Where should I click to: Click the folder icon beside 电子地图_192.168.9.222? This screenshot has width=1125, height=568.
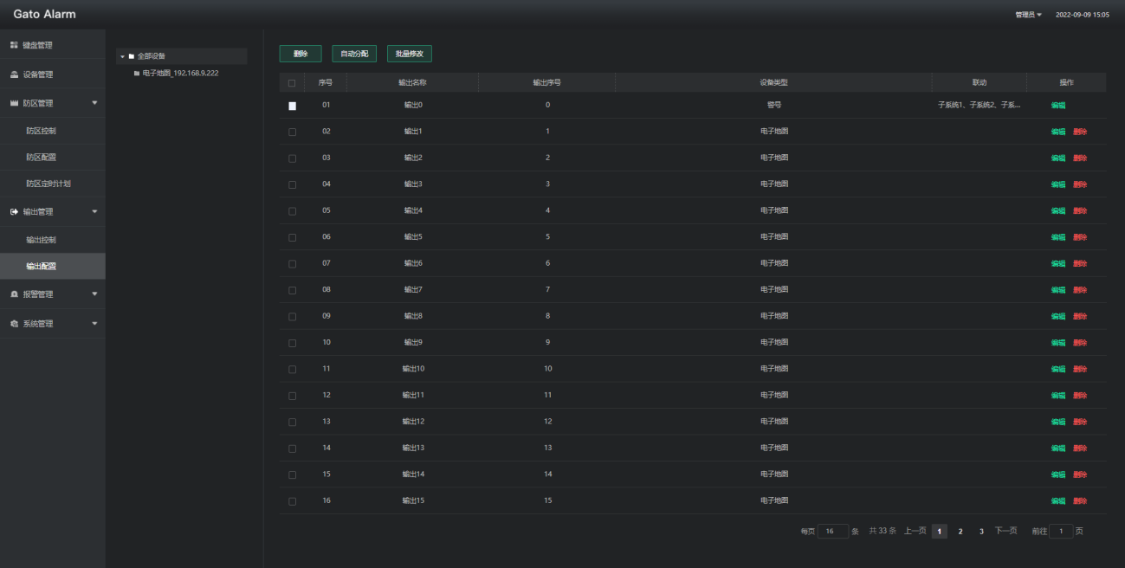137,73
